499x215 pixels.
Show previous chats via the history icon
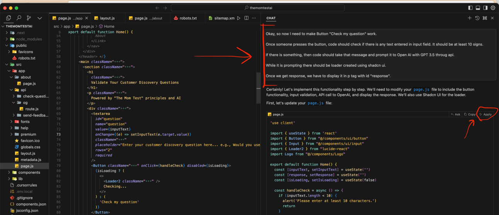click(x=477, y=18)
